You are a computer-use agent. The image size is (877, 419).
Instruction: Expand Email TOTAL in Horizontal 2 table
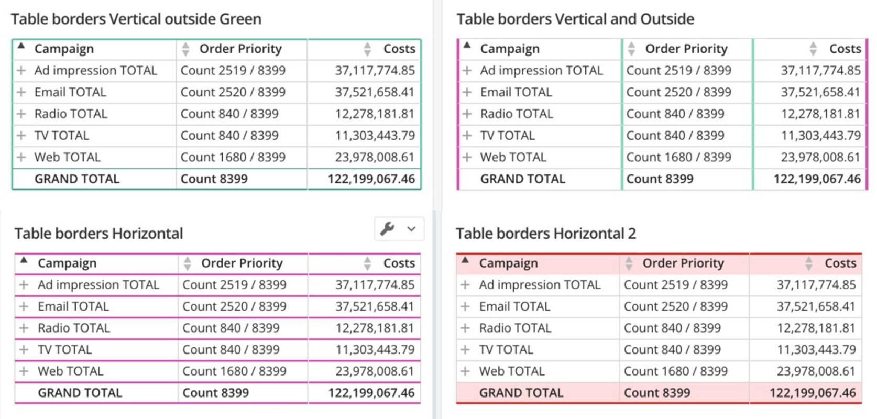(465, 306)
